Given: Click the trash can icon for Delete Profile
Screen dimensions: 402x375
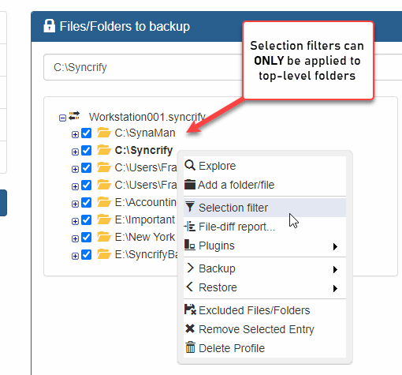Looking at the screenshot, I should [190, 347].
